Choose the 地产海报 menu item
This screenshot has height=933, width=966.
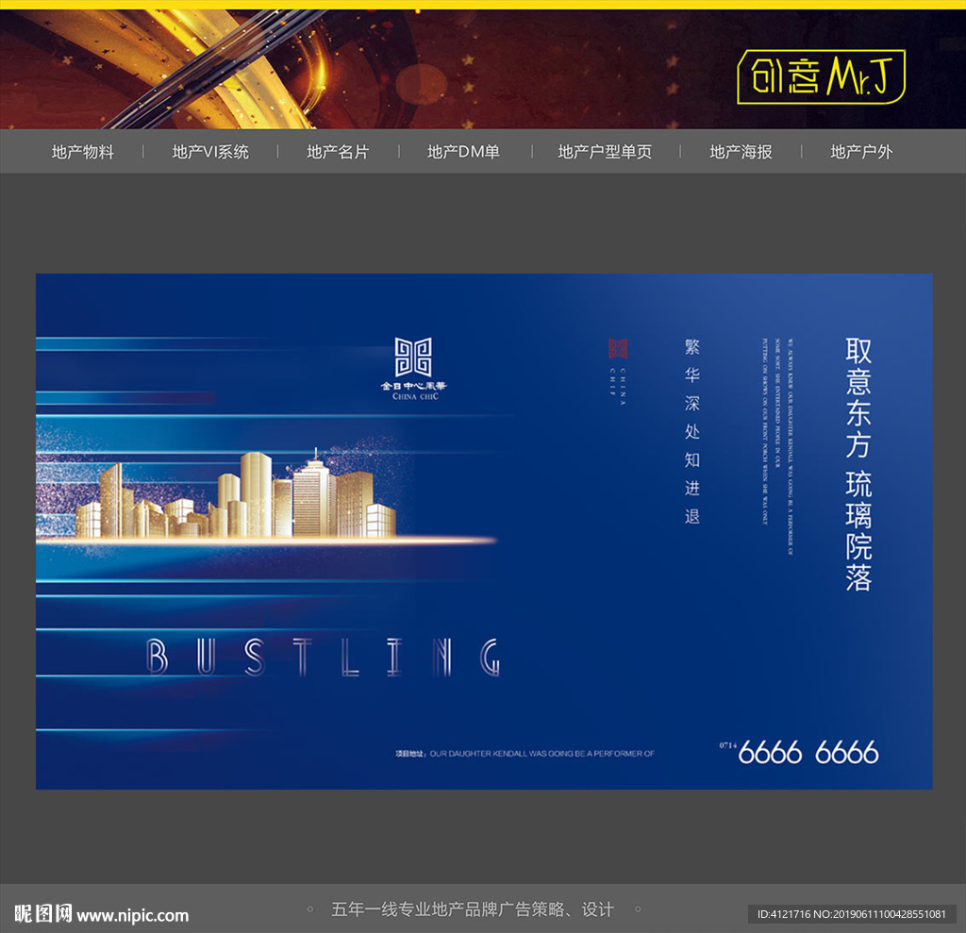tap(741, 152)
